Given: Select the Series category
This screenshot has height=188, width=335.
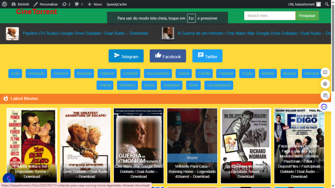Looking at the screenshot, I should click(149, 85).
